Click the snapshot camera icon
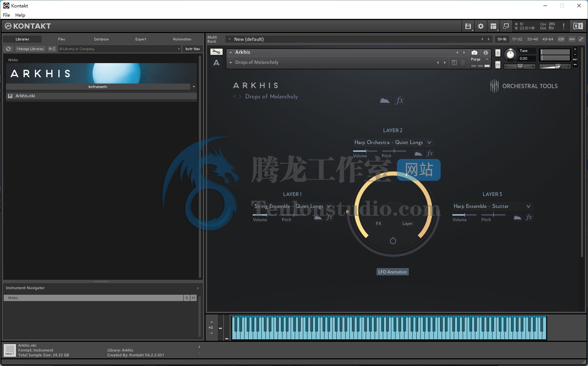This screenshot has height=366, width=588. point(474,53)
